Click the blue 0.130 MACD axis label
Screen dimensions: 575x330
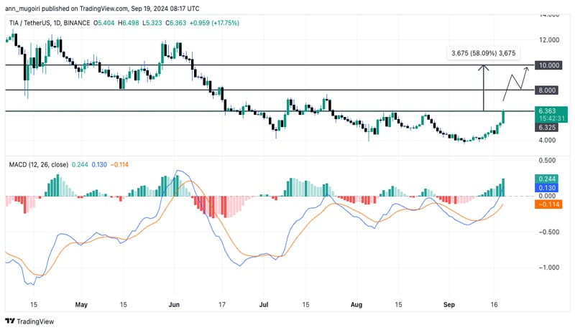point(546,188)
